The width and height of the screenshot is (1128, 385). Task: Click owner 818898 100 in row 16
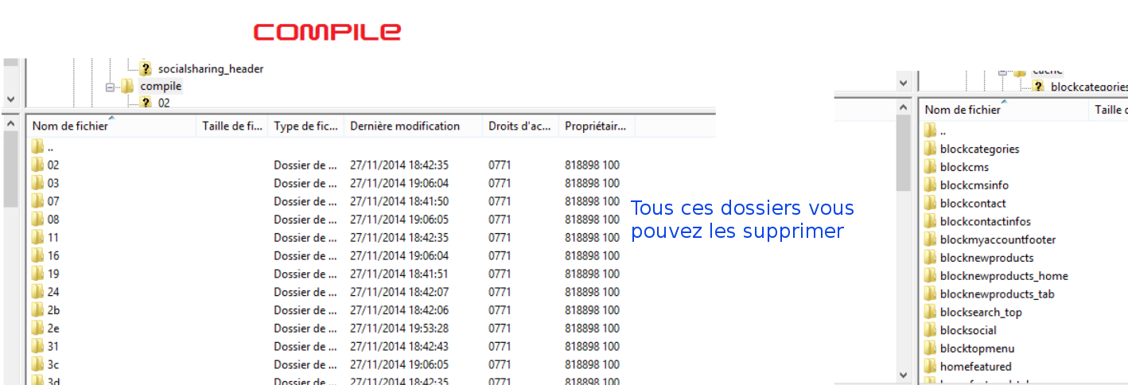(x=592, y=255)
